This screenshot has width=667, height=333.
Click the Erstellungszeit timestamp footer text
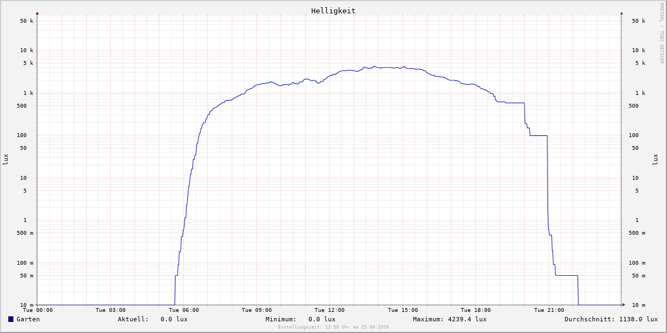pyautogui.click(x=333, y=327)
